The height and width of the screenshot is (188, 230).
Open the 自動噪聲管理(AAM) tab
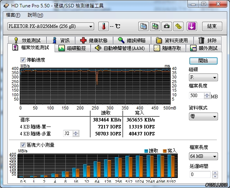click(120, 48)
